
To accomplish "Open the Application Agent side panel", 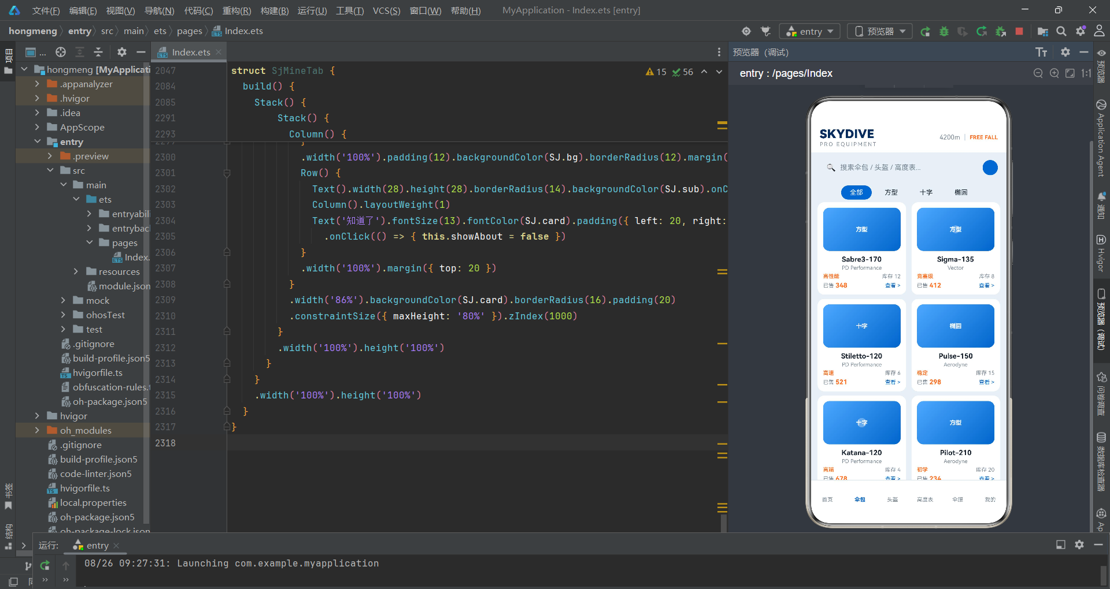I will click(1101, 139).
